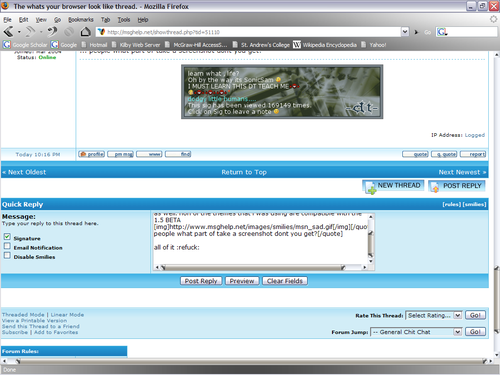The height and width of the screenshot is (375, 500).
Task: Open the Forum Jump dropdown
Action: pyautogui.click(x=416, y=332)
